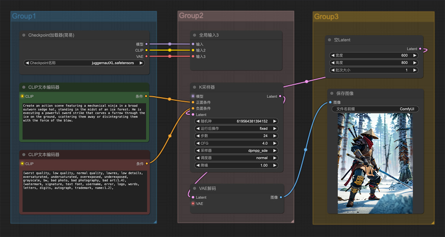Click the 步数 24 value field
Viewport: 445px width, 237px height.
tap(236, 136)
